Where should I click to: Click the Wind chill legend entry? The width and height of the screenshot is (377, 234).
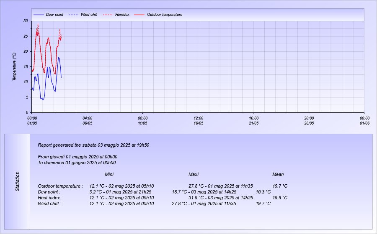(83, 15)
